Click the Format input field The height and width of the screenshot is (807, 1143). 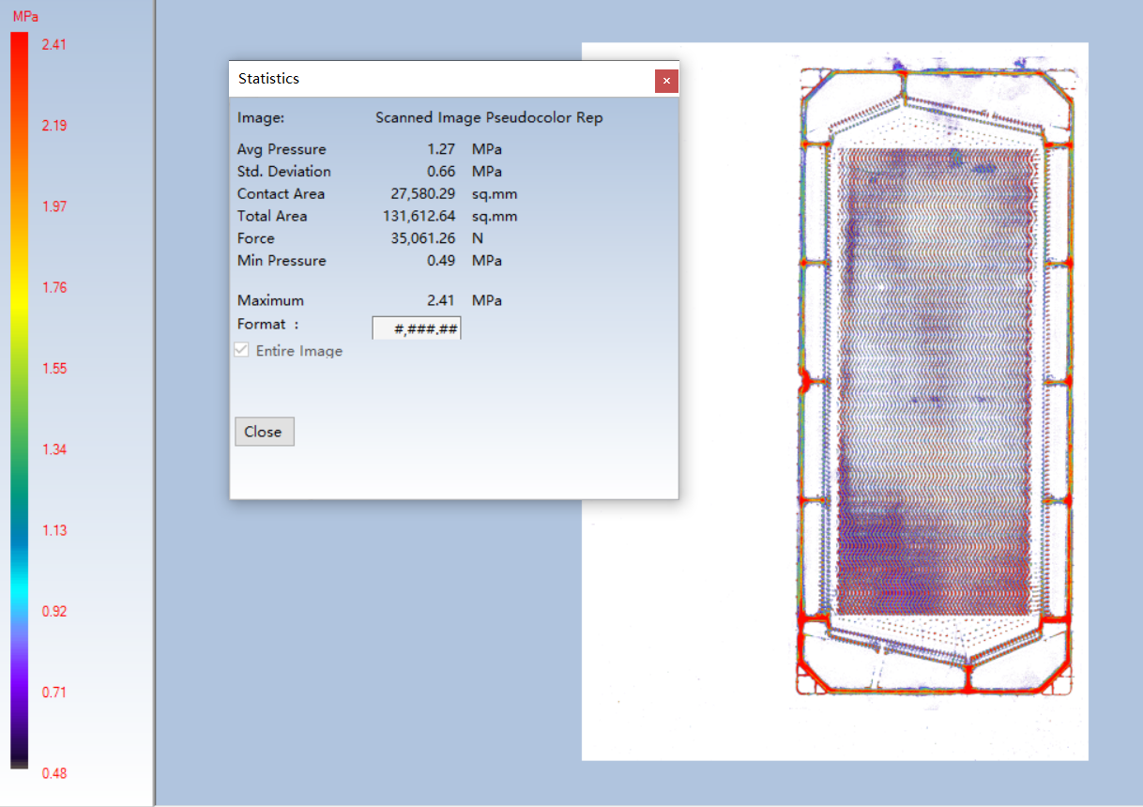pos(417,327)
